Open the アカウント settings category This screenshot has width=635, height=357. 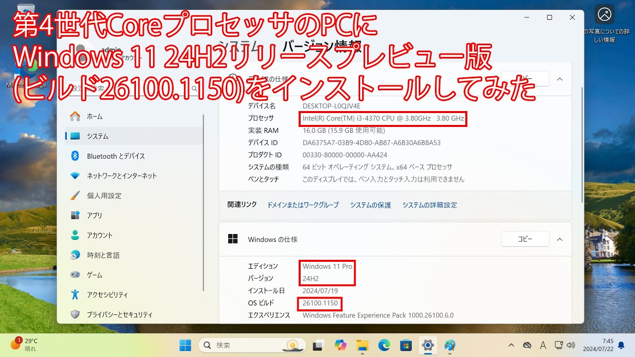[x=99, y=236]
